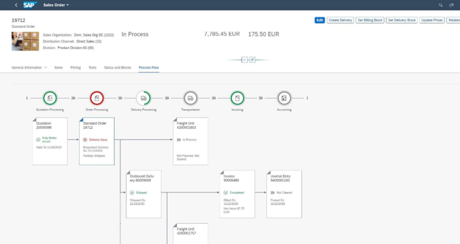The height and width of the screenshot is (244, 460).
Task: Switch to the Pricing tab
Action: (75, 67)
